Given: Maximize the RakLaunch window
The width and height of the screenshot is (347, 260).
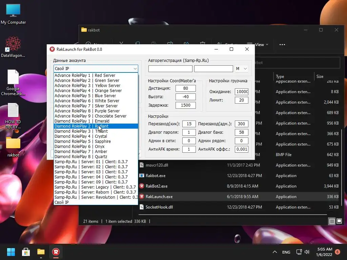Looking at the screenshot, I should click(x=231, y=49).
